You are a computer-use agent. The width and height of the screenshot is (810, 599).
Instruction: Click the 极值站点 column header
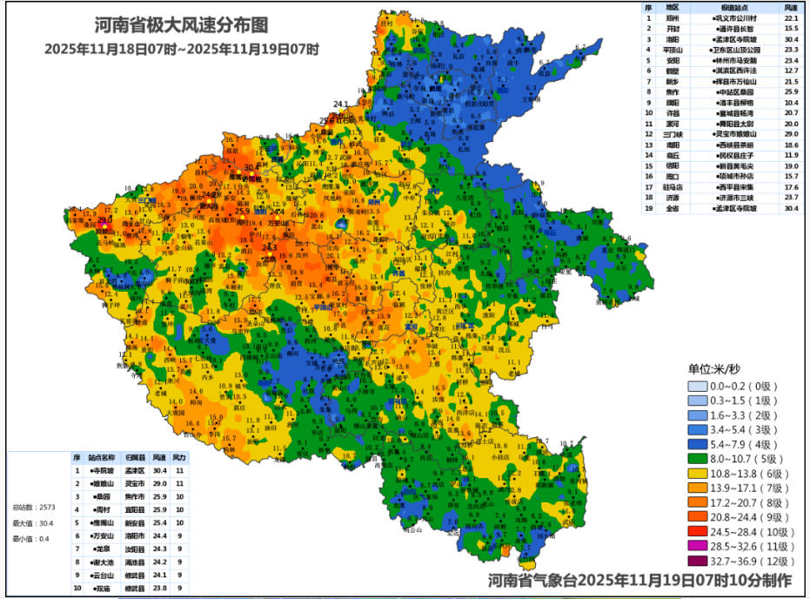click(732, 6)
